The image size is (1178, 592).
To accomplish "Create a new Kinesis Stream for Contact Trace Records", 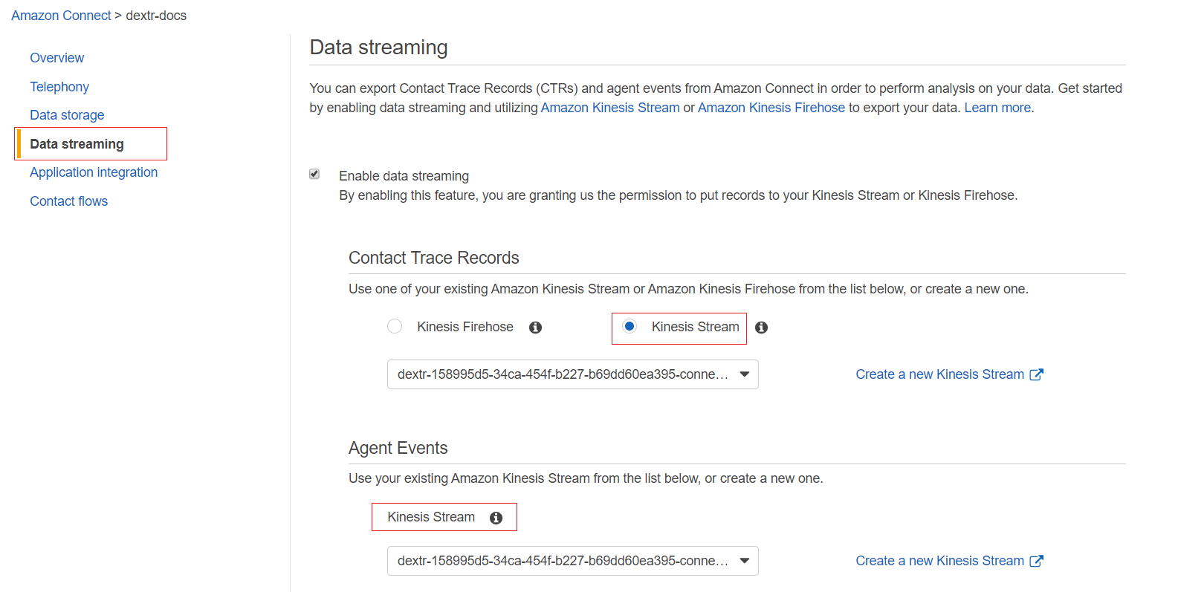I will pyautogui.click(x=940, y=374).
